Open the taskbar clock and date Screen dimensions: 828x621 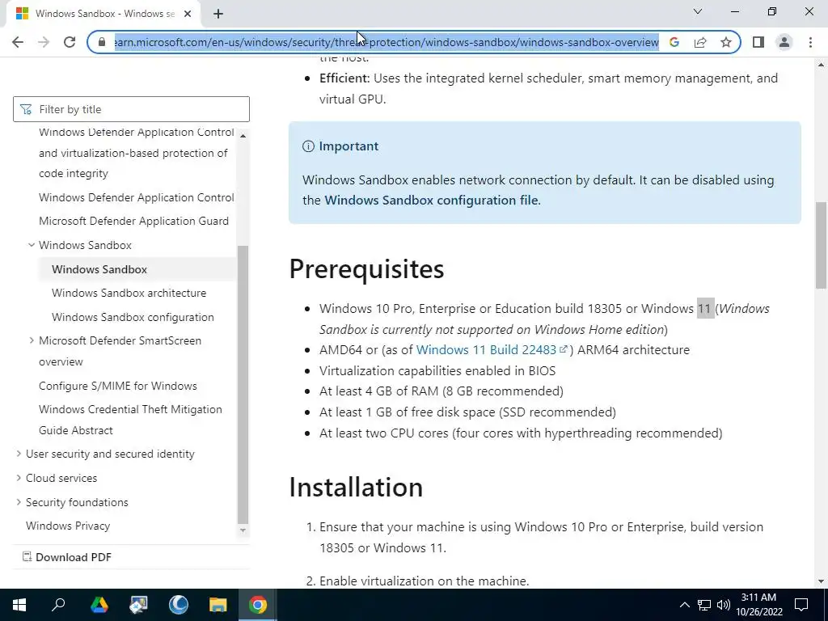point(758,605)
